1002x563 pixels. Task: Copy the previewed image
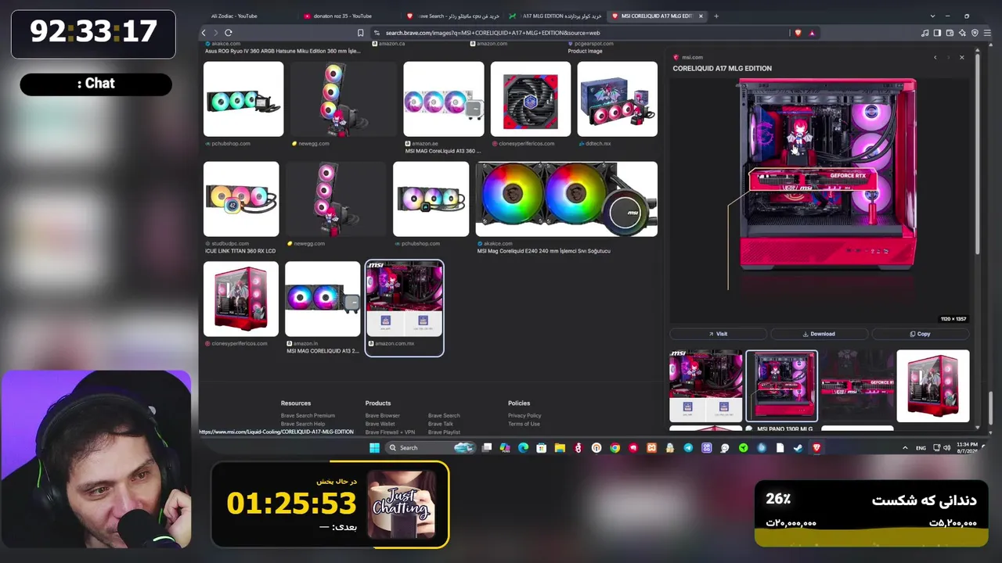coord(920,334)
